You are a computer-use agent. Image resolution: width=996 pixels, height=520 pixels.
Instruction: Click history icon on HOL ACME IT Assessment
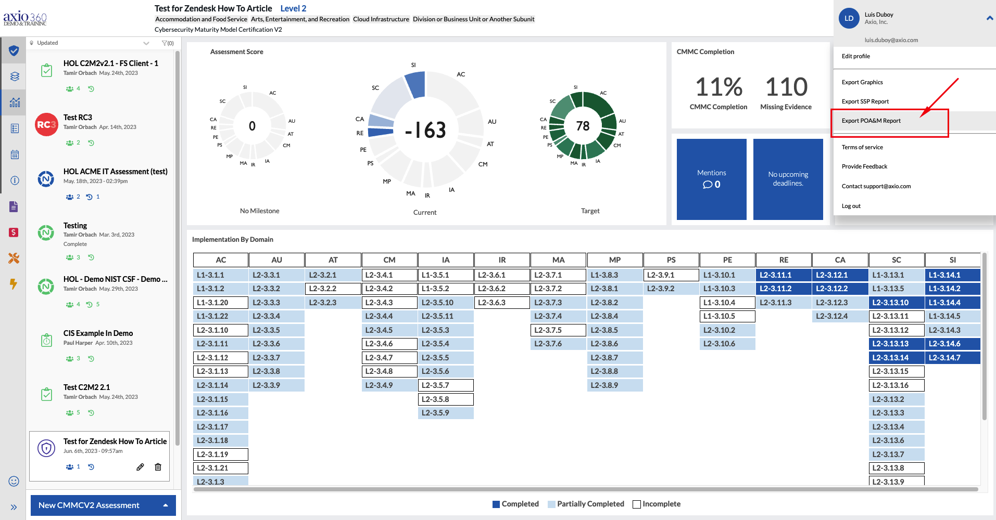coord(89,197)
